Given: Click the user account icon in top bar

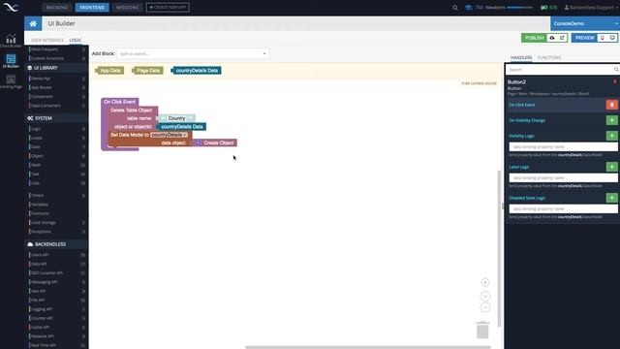Looking at the screenshot, I should click(x=566, y=8).
